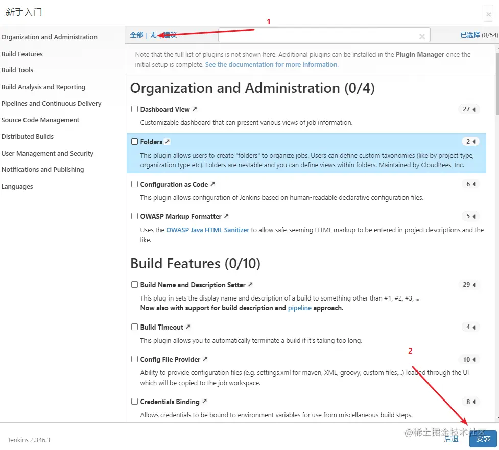Open Pipelines and Continuous Delivery category
Screen dimensions: 499x450
click(x=51, y=103)
